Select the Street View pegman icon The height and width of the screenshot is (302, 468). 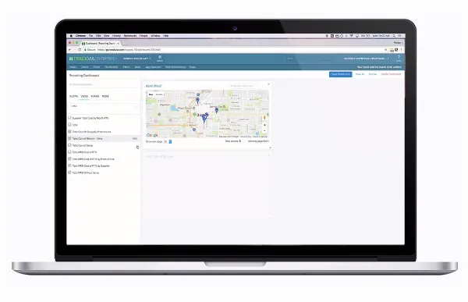(x=264, y=118)
